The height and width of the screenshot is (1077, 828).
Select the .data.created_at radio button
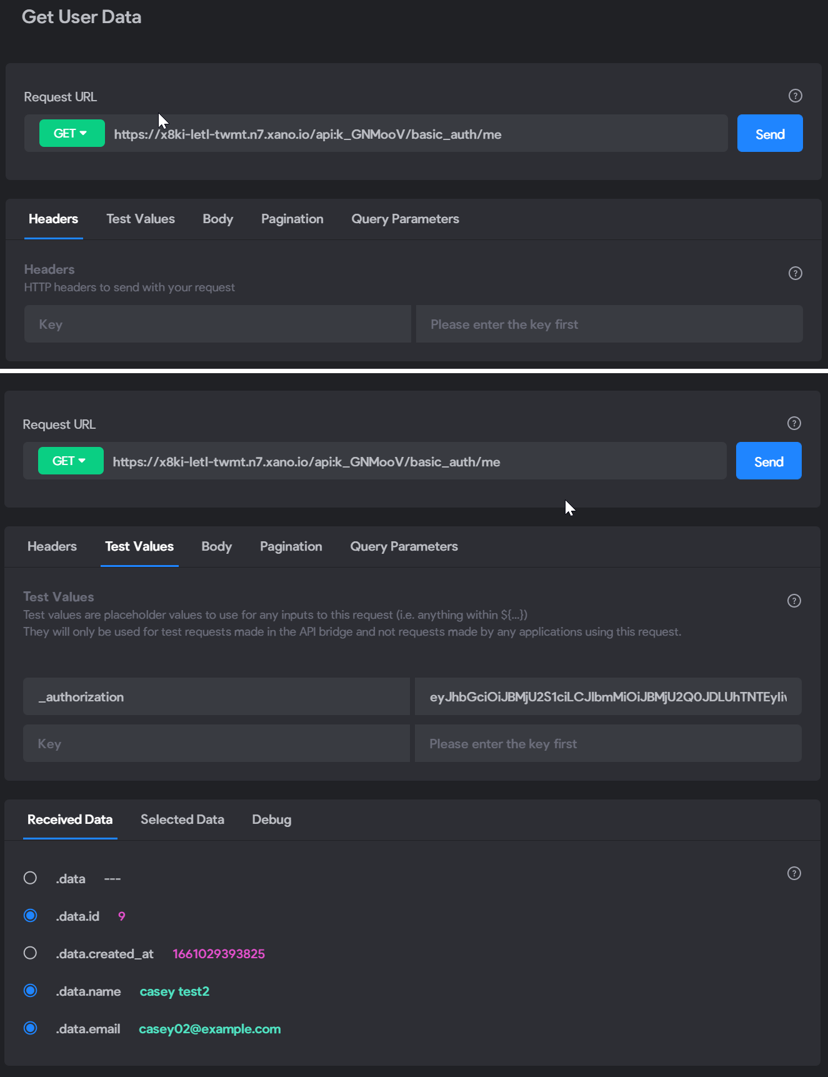[x=30, y=953]
